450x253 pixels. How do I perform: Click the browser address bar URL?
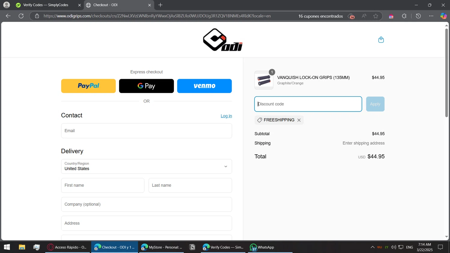coord(157,16)
